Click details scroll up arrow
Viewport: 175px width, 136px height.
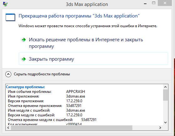165,87
